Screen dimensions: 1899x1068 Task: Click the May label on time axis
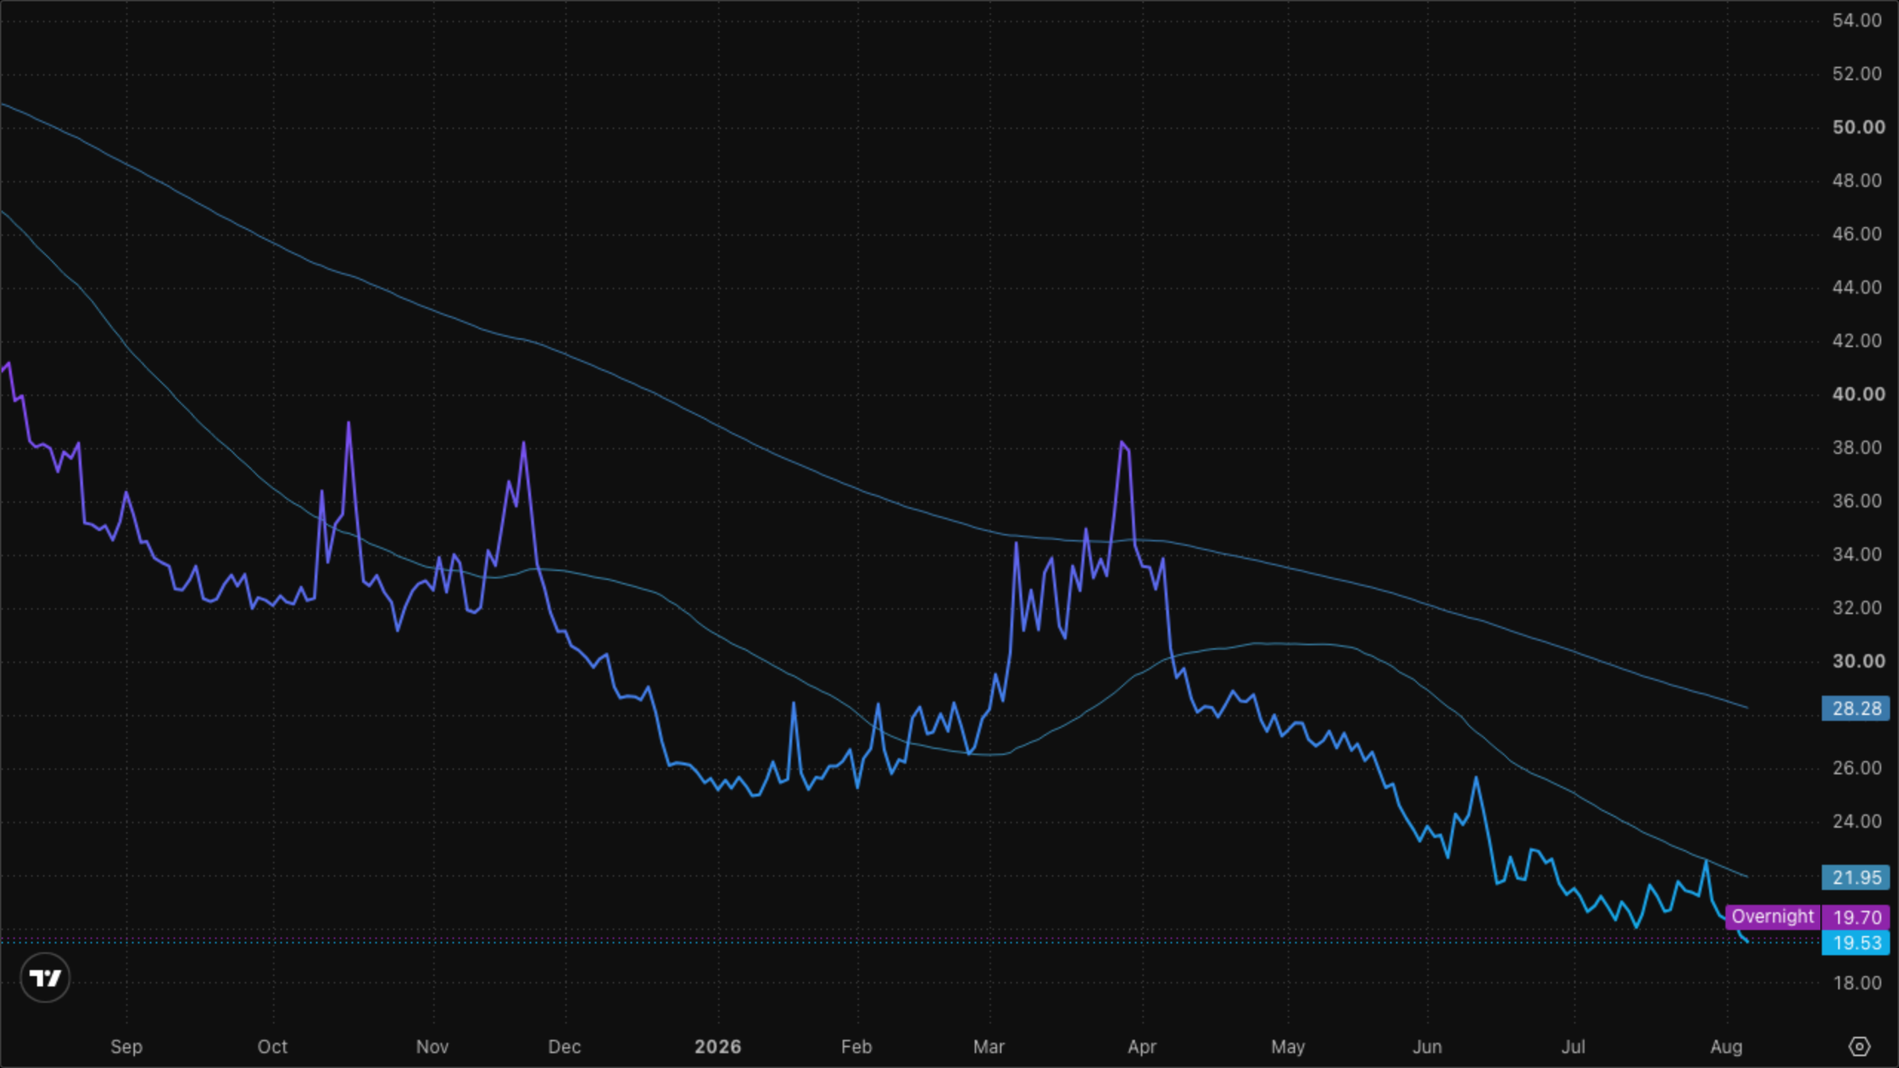pos(1288,1046)
